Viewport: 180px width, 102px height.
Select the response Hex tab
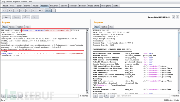111,27
